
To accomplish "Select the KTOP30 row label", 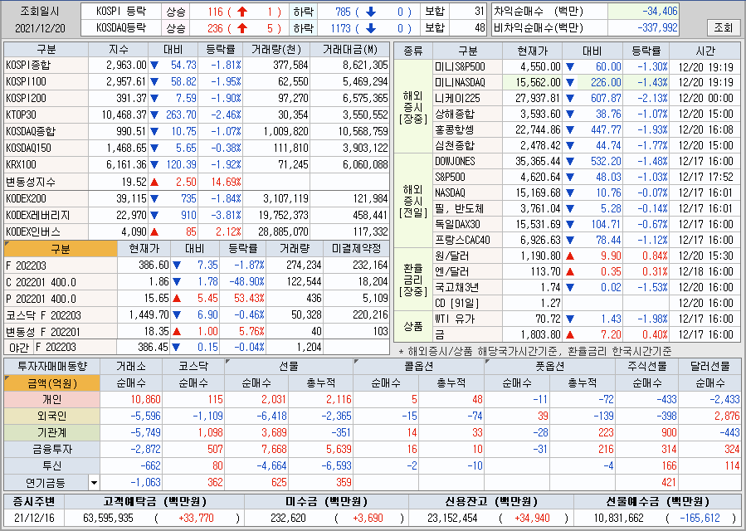I will pyautogui.click(x=46, y=115).
